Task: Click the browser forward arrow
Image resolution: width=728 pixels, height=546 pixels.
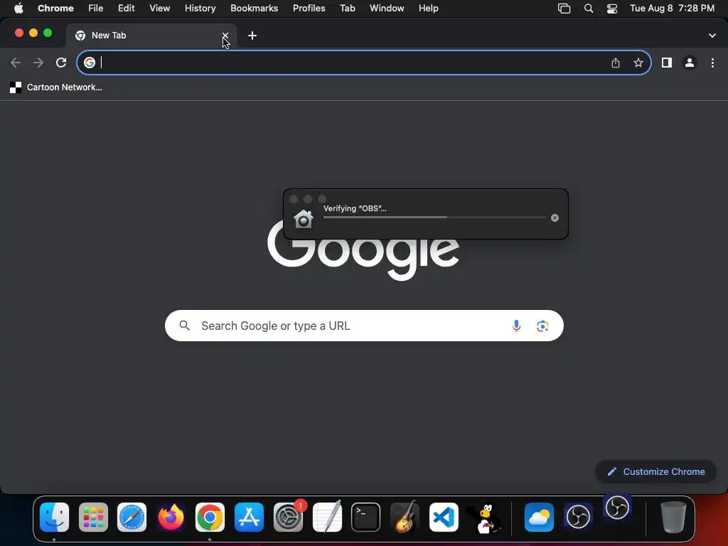Action: click(x=38, y=63)
